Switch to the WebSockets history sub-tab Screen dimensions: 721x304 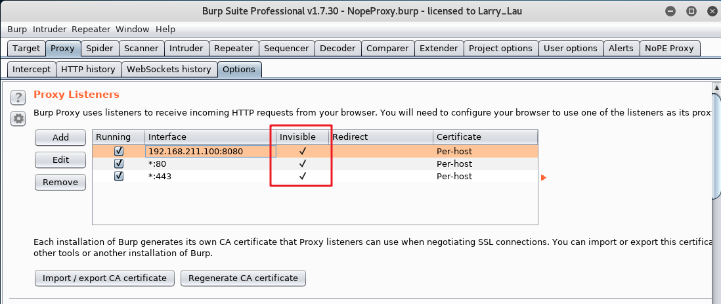[169, 69]
